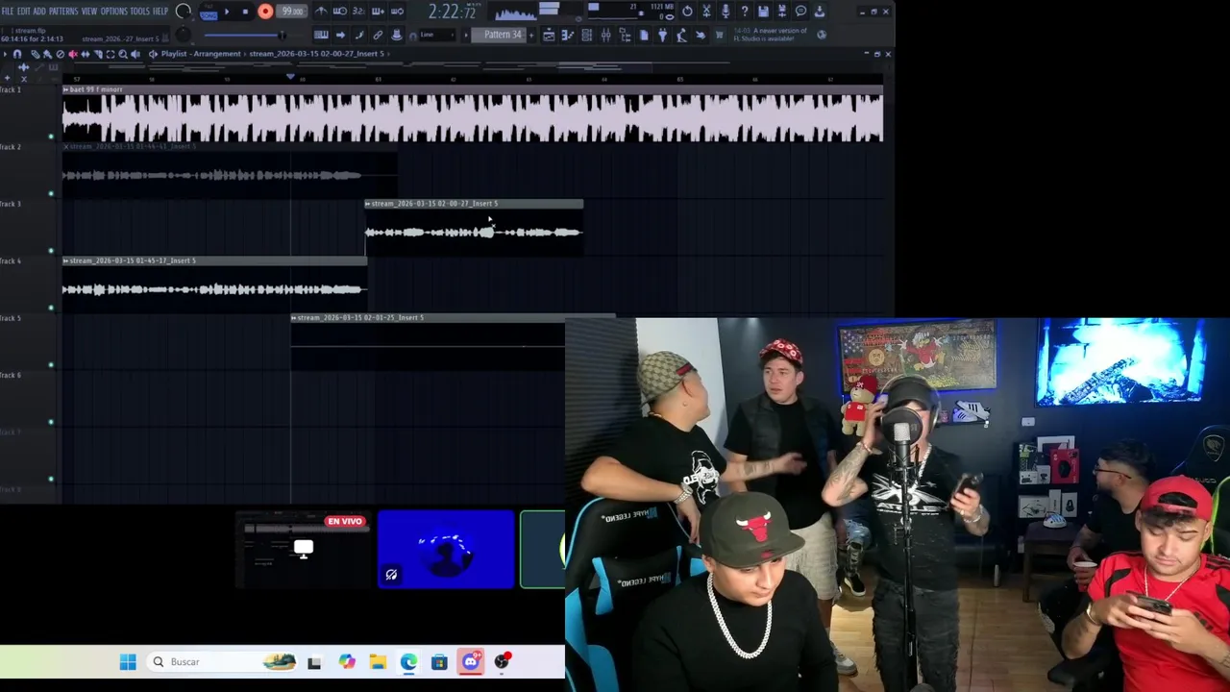Image resolution: width=1230 pixels, height=692 pixels.
Task: Click the one-click audio recording microphone
Action: point(726,12)
